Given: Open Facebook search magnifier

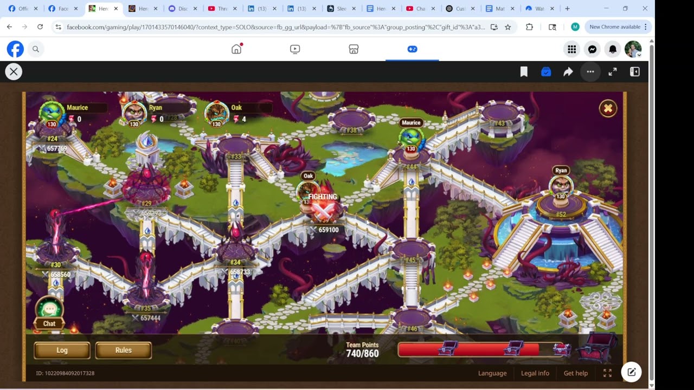Looking at the screenshot, I should tap(36, 49).
